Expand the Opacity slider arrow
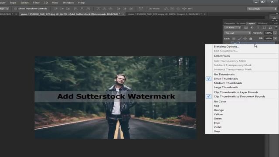This screenshot has height=157, width=279. 276,33
